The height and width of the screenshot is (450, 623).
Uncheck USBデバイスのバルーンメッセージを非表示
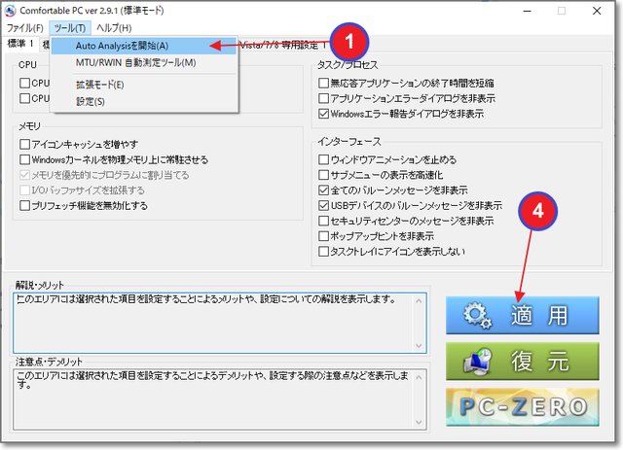coord(324,206)
